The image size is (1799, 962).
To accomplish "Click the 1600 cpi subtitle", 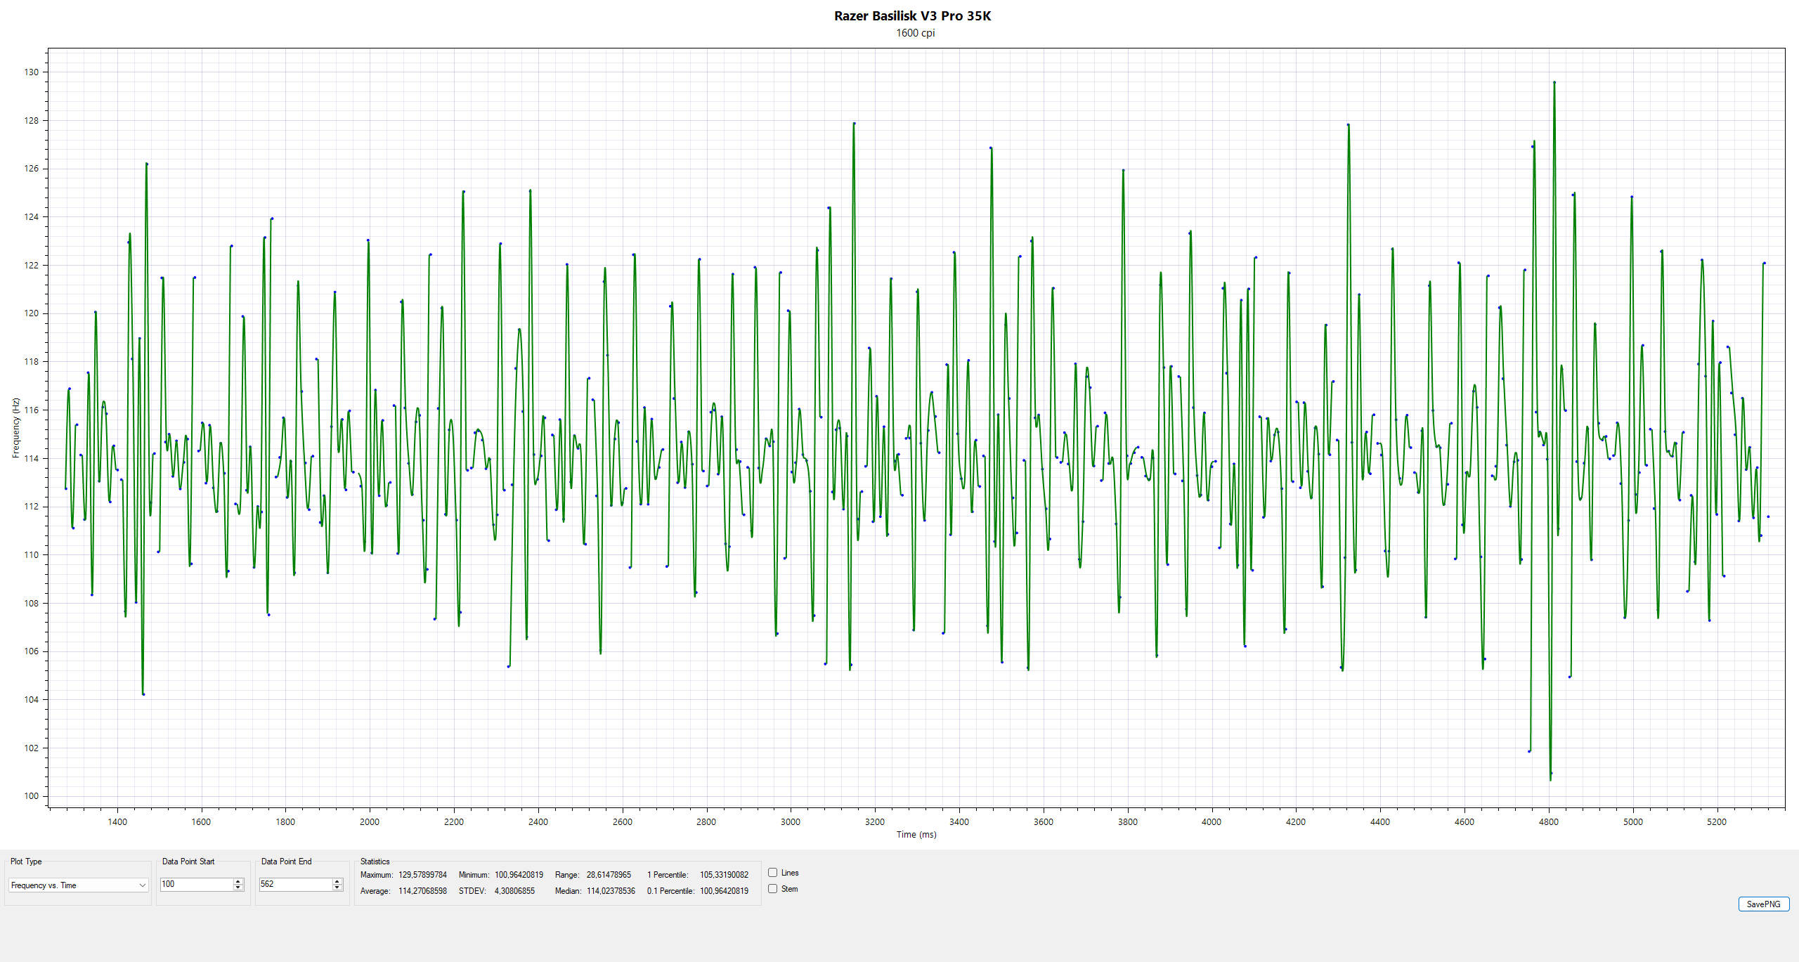I will tap(915, 33).
